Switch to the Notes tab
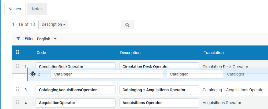Image resolution: width=268 pixels, height=109 pixels. tap(37, 9)
